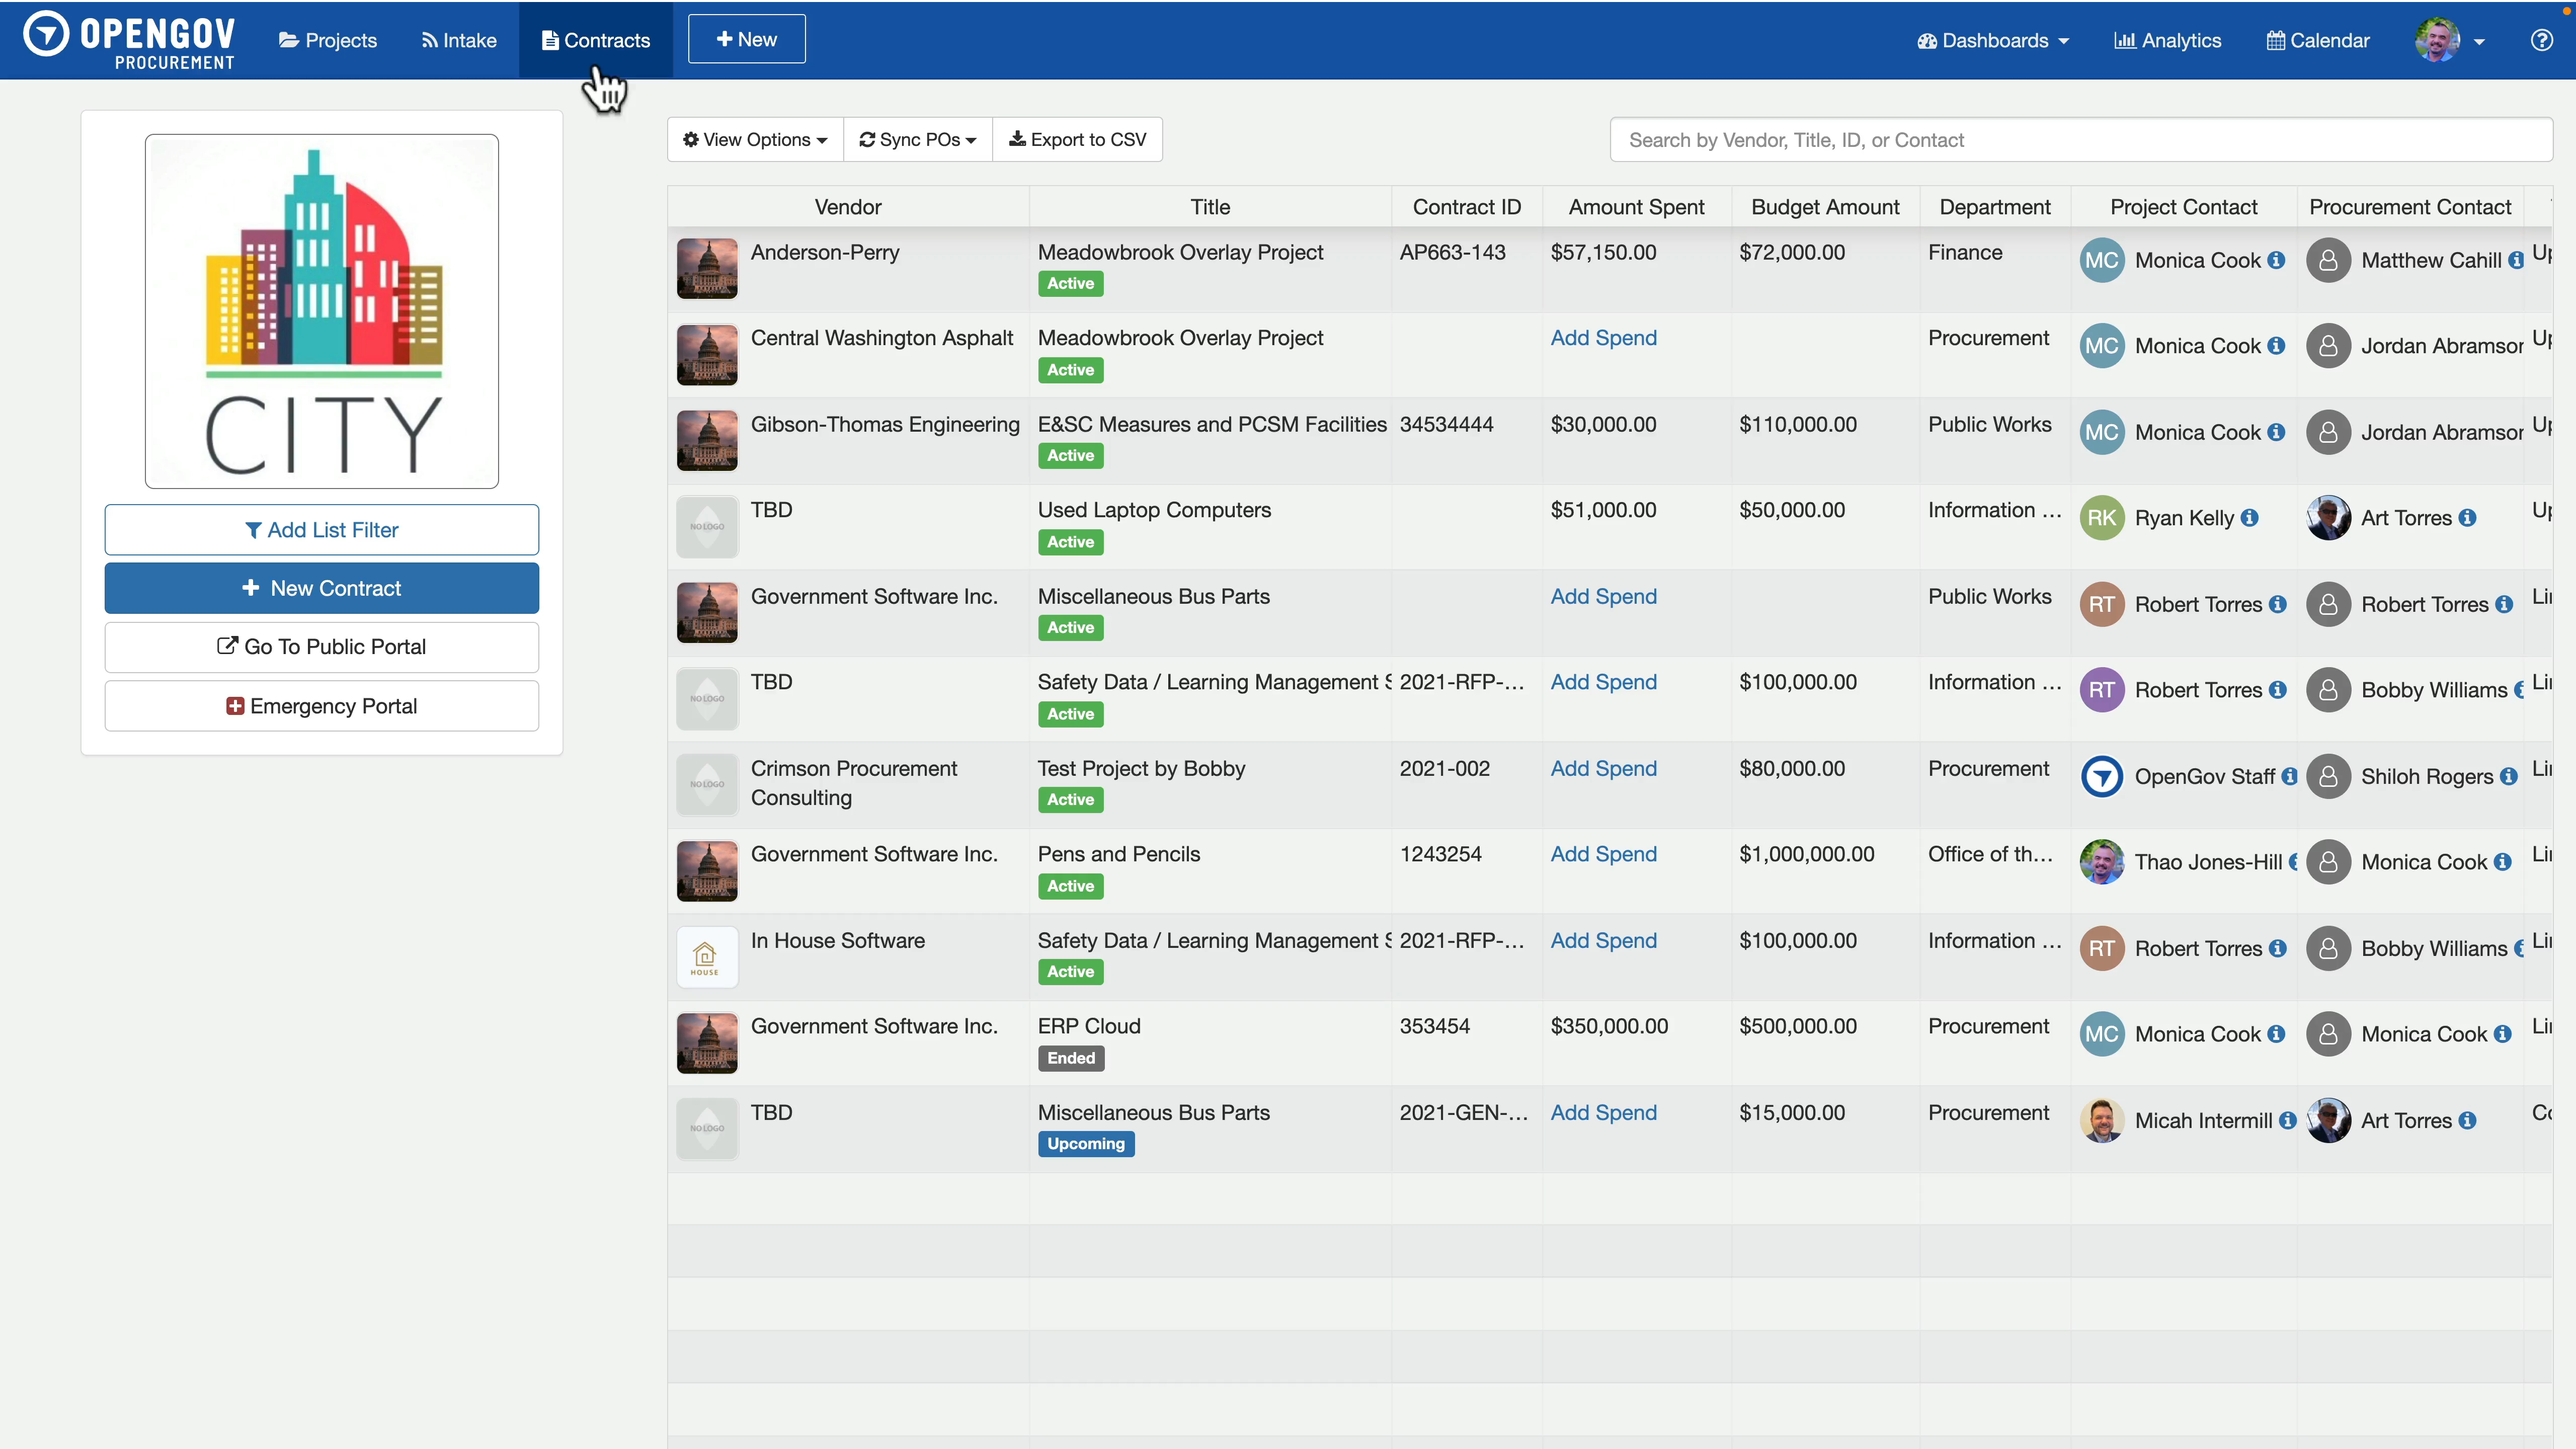Open the Dashboards dropdown menu
Viewport: 2576px width, 1449px height.
[x=1992, y=40]
